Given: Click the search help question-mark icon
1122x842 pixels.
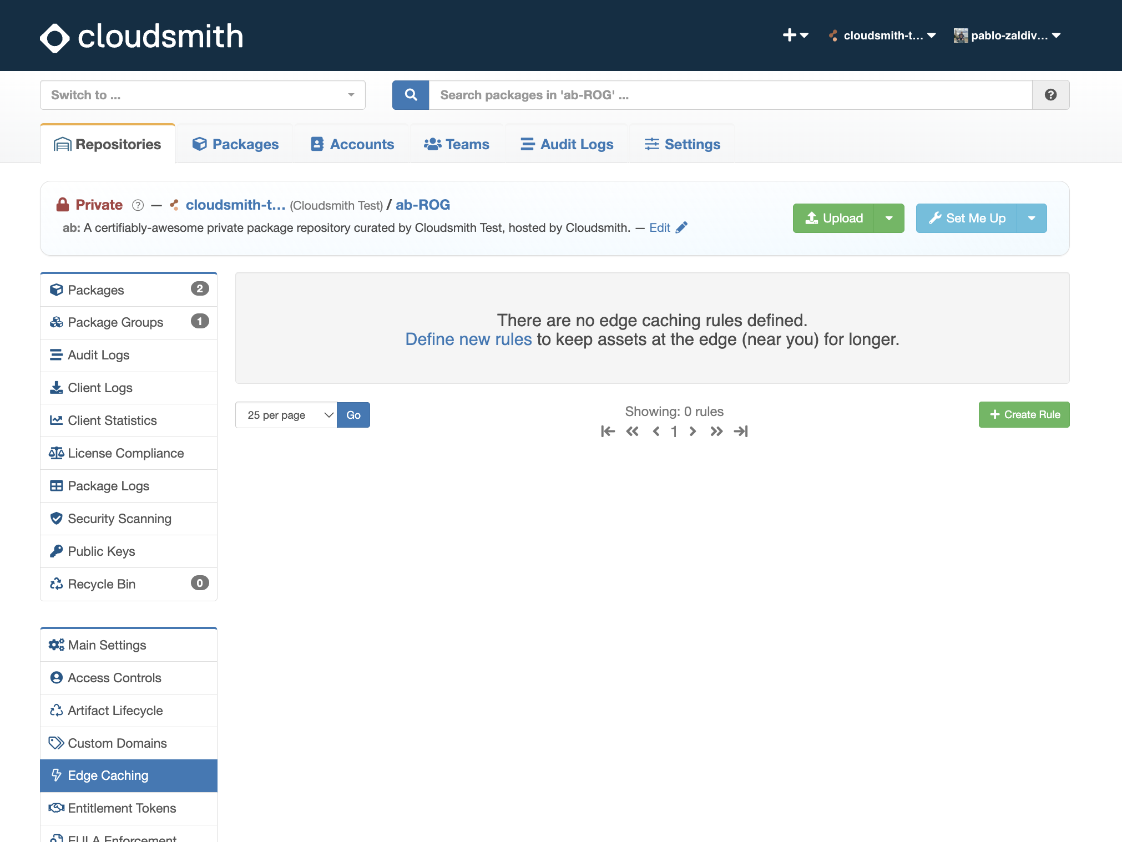Looking at the screenshot, I should point(1050,95).
